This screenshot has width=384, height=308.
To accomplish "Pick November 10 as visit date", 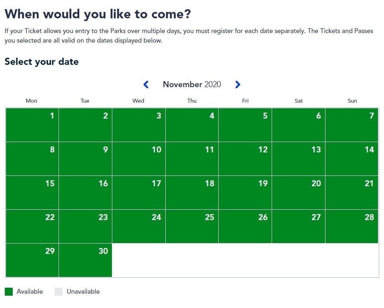I will [139, 159].
